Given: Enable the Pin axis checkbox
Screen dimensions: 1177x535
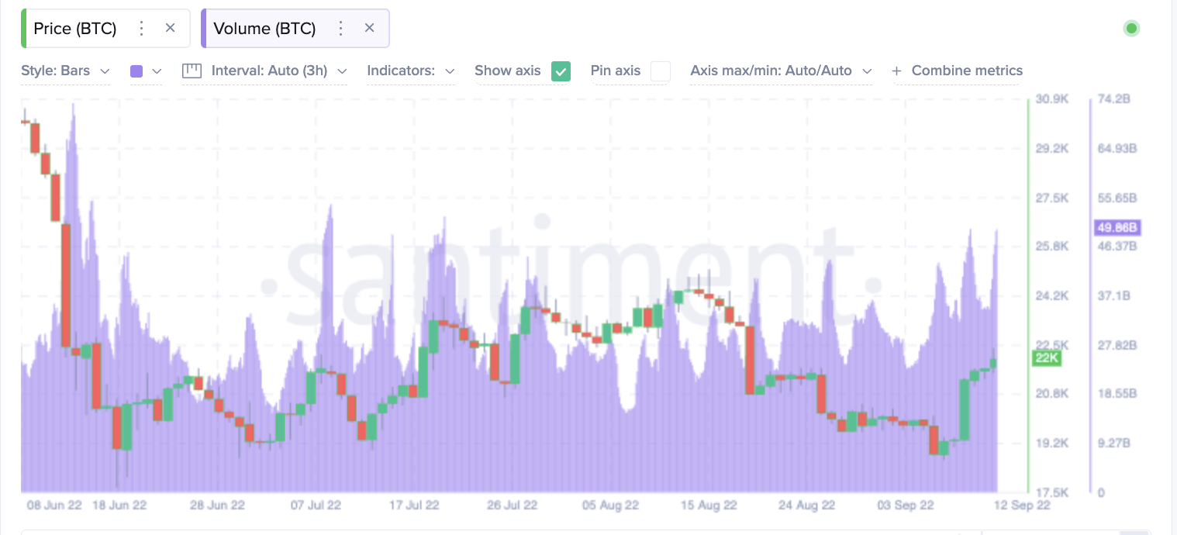Looking at the screenshot, I should 660,71.
